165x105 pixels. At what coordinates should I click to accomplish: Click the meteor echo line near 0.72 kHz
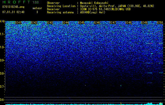click(148, 83)
